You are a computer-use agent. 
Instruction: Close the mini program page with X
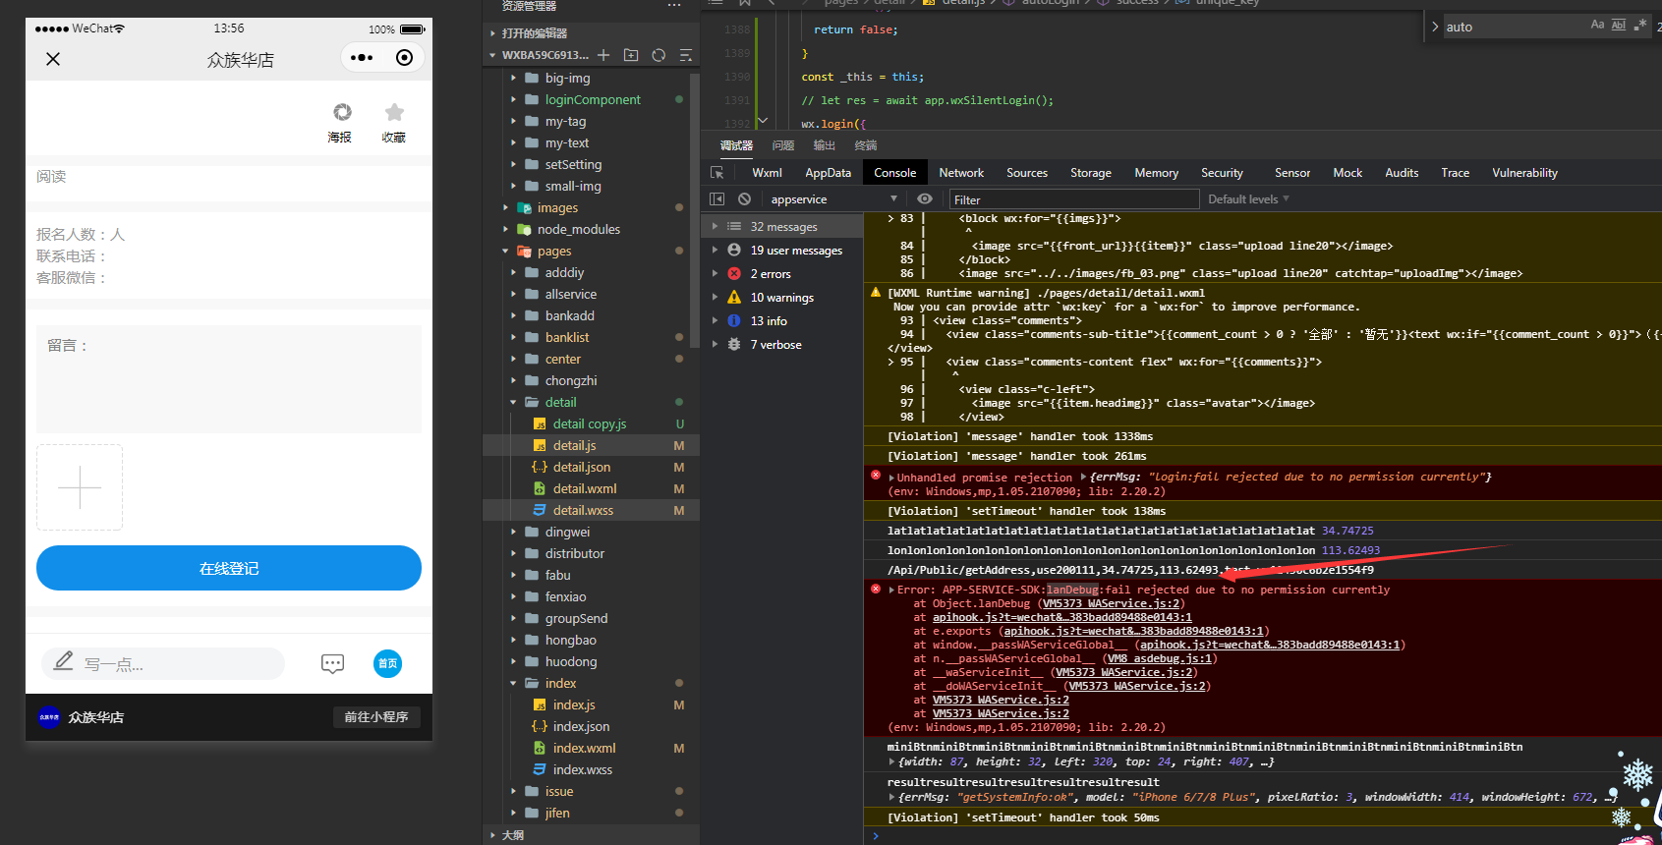[x=53, y=59]
